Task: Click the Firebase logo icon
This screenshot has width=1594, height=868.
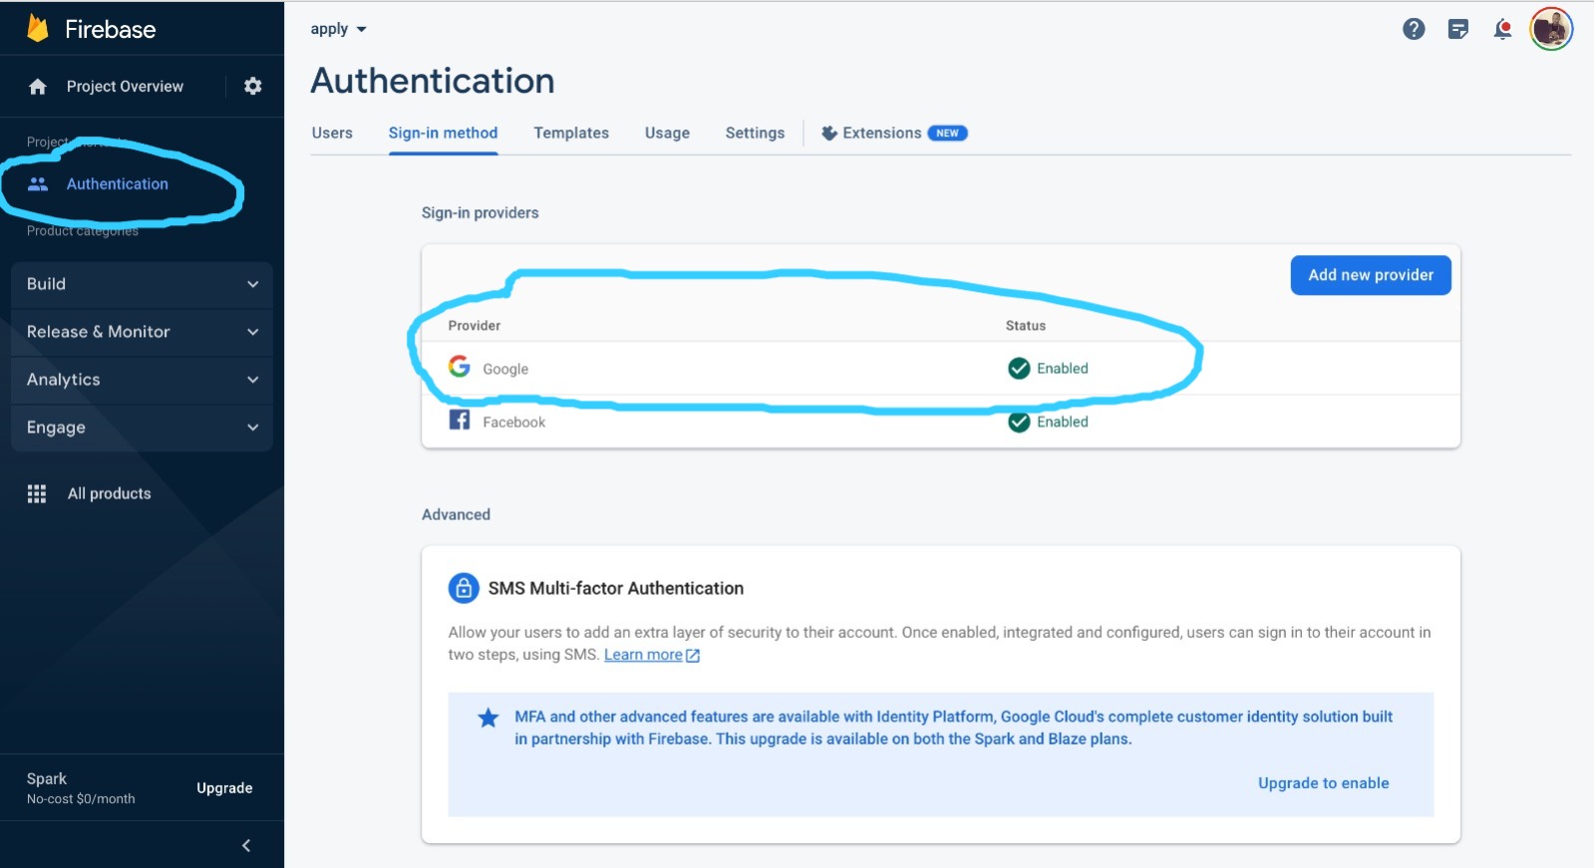Action: click(38, 29)
